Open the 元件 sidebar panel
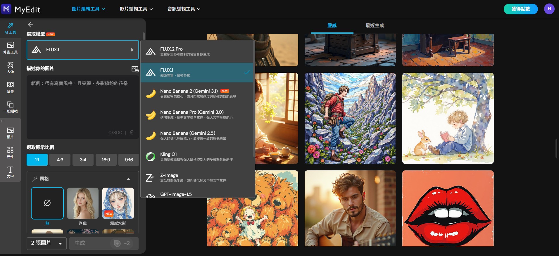The width and height of the screenshot is (559, 256). point(10,153)
